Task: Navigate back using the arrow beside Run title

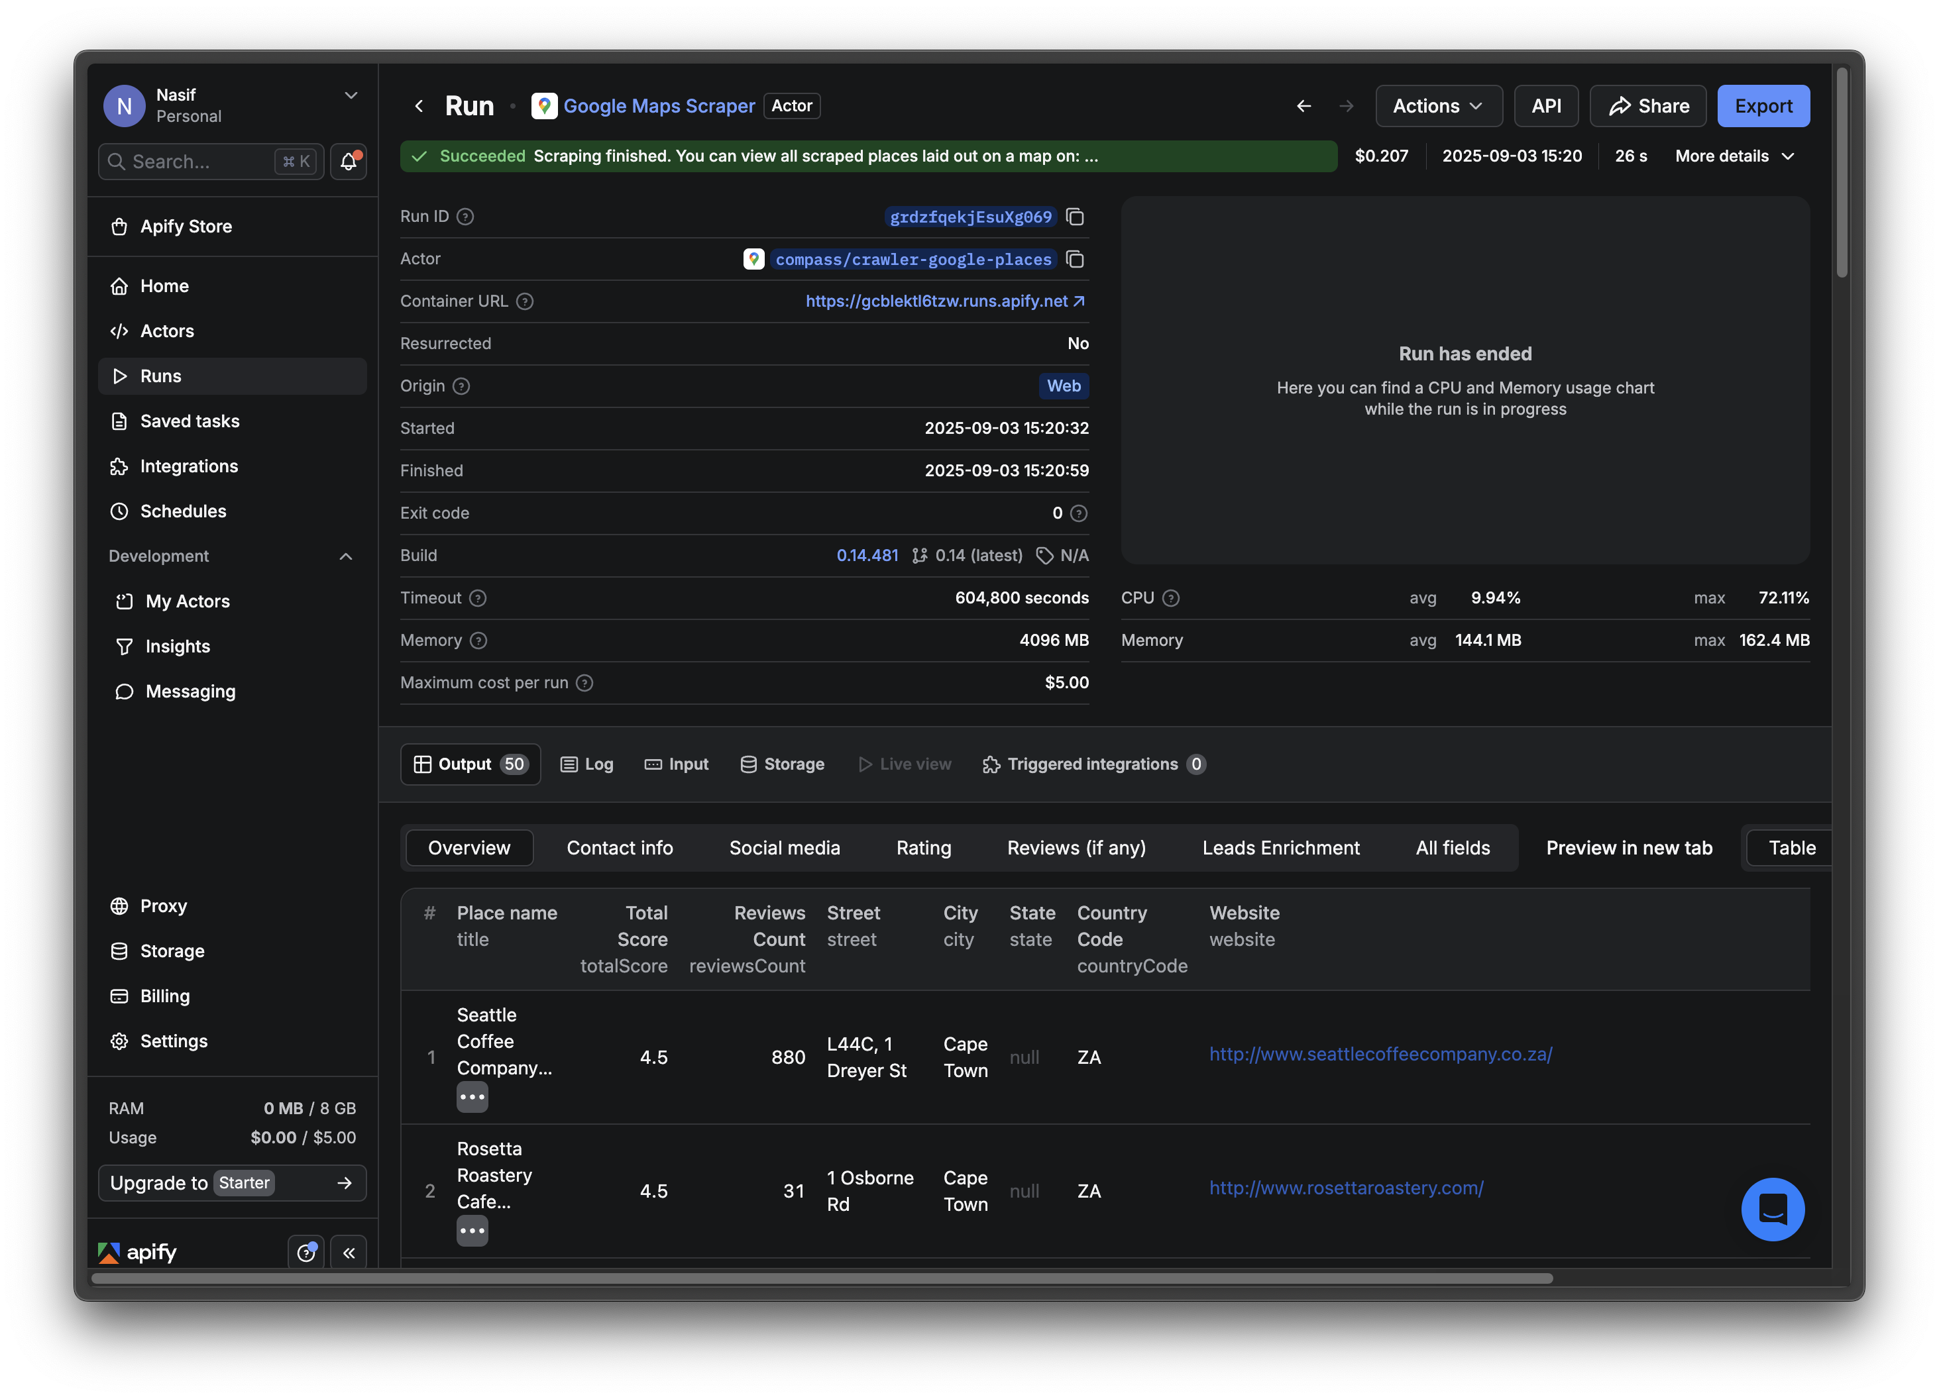Action: coord(418,105)
